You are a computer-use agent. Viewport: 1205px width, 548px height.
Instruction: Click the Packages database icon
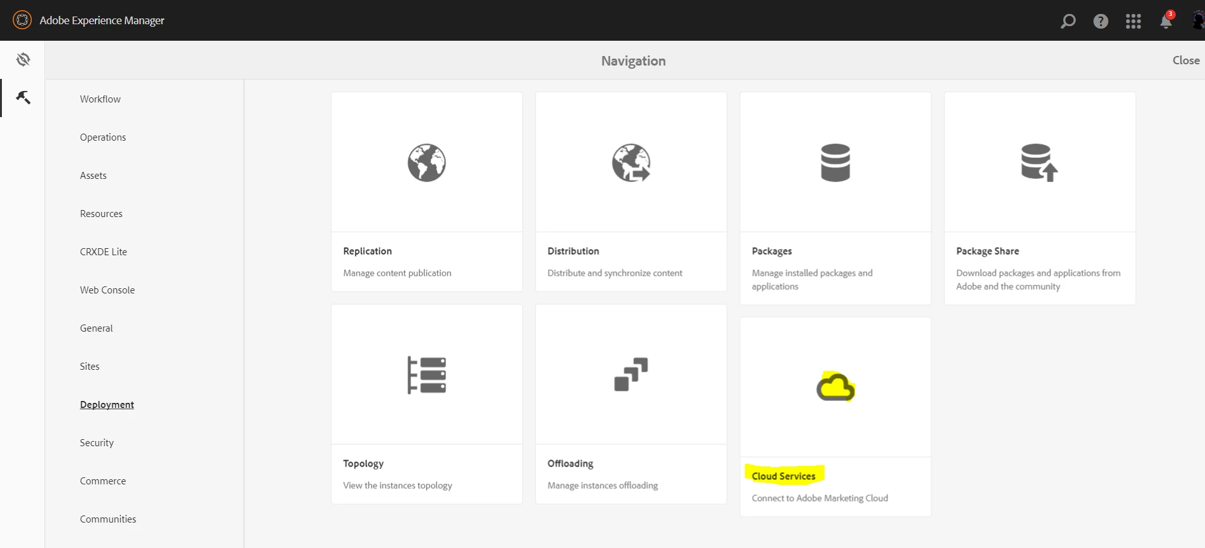click(x=835, y=163)
